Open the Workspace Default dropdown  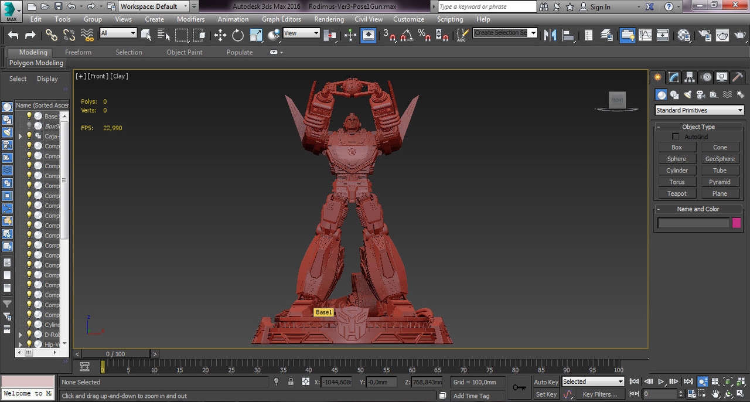click(x=154, y=6)
